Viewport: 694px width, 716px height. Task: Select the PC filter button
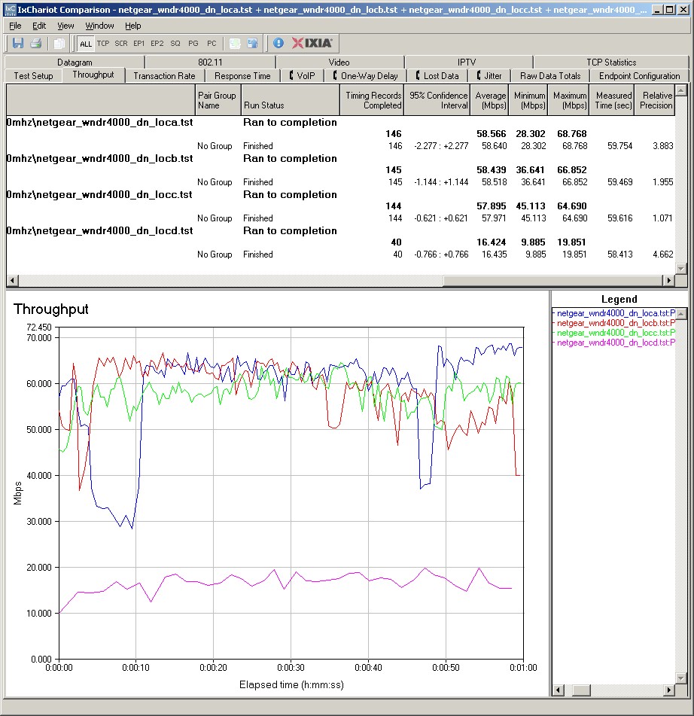coord(212,44)
